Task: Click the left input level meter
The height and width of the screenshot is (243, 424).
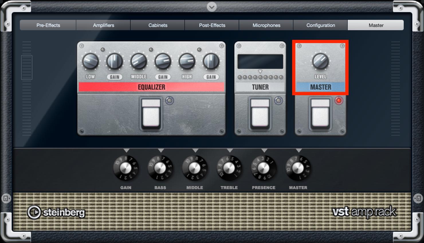Action: [27, 88]
